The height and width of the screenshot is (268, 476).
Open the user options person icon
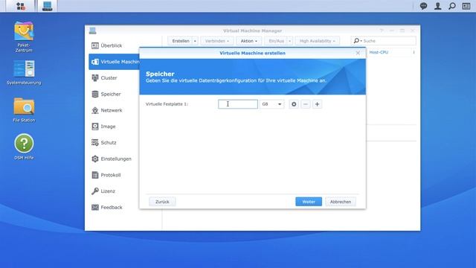[x=437, y=6]
